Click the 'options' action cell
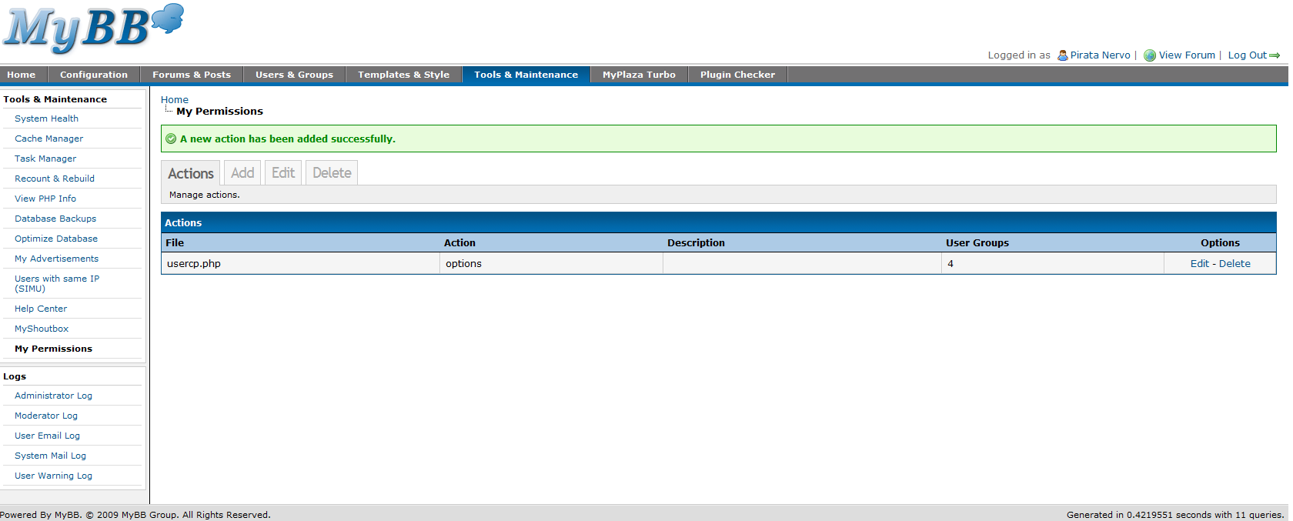The height and width of the screenshot is (521, 1293). click(x=551, y=264)
